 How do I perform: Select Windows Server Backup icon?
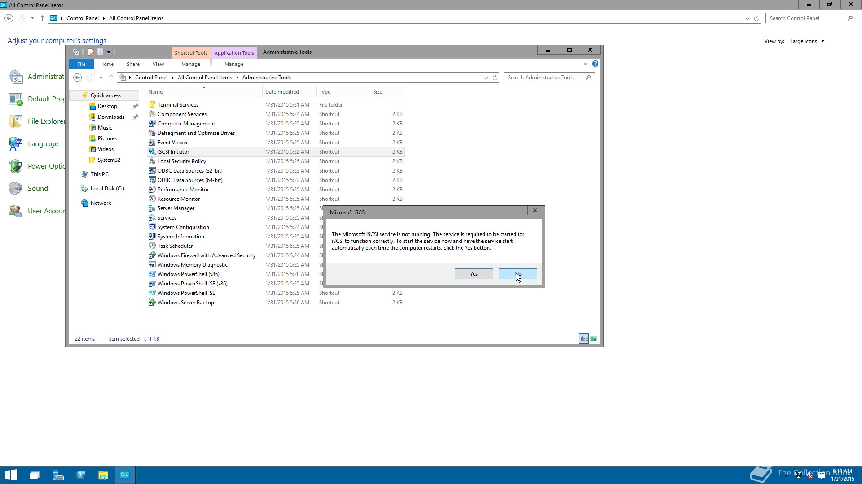(152, 302)
